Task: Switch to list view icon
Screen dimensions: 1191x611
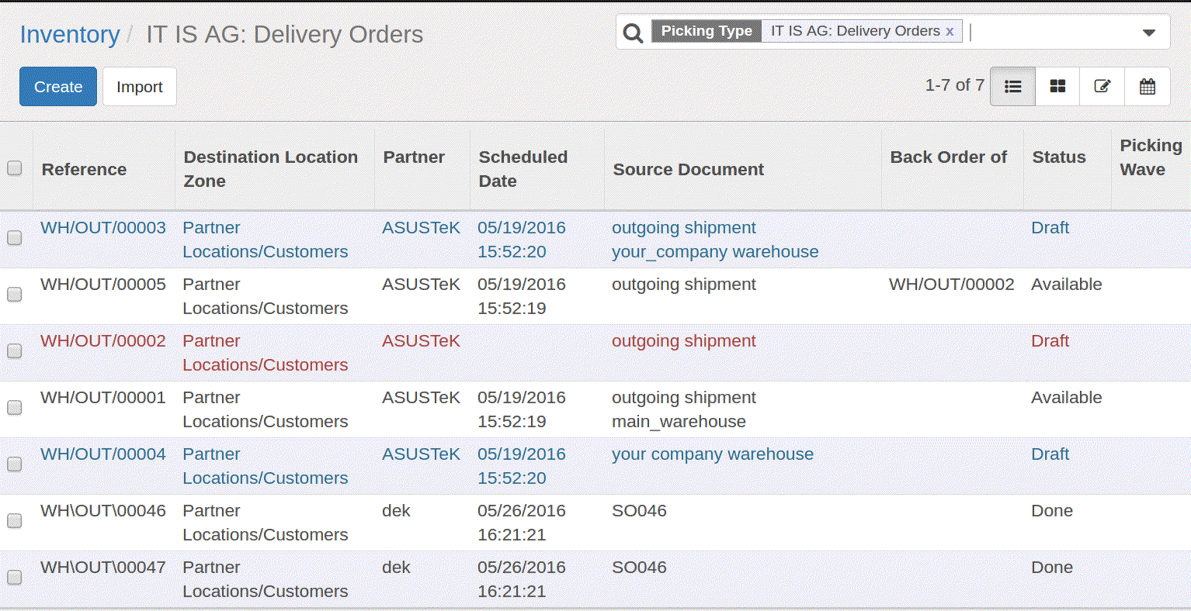Action: 1012,86
